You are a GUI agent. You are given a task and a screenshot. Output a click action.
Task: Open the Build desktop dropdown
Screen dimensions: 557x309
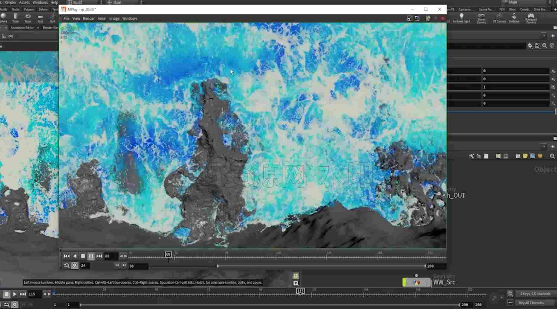(x=85, y=2)
